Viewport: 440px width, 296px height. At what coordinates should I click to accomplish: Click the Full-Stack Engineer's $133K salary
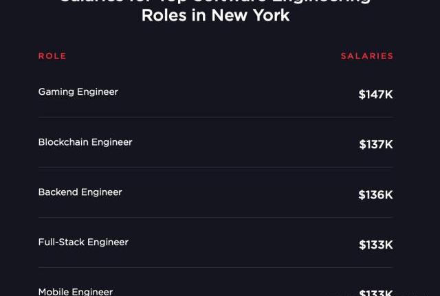tap(376, 245)
